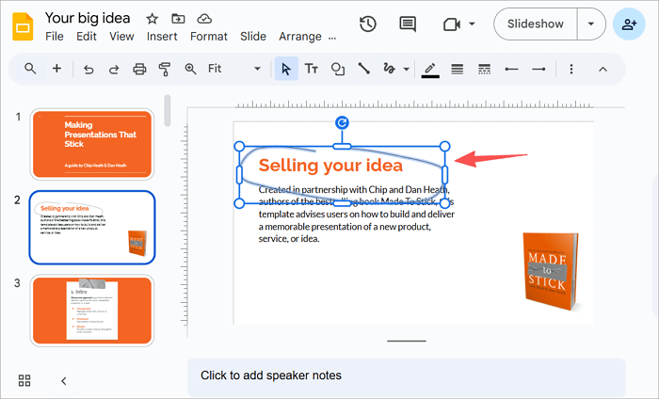
Task: Open the Slide menu
Action: [253, 37]
